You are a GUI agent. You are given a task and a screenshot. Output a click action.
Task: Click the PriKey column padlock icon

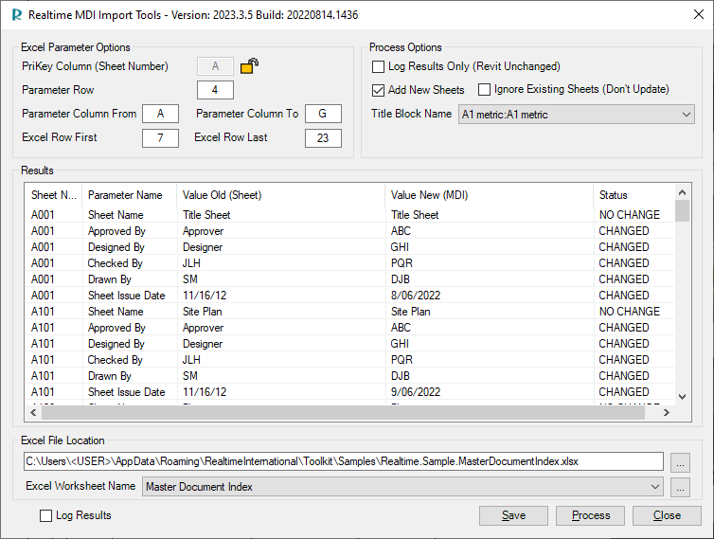tap(249, 66)
